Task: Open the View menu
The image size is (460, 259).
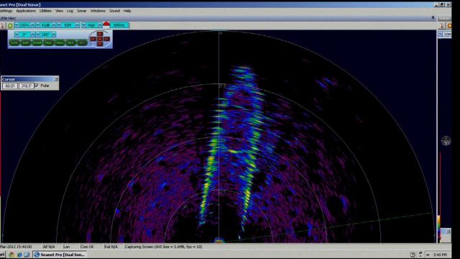Action: point(59,11)
